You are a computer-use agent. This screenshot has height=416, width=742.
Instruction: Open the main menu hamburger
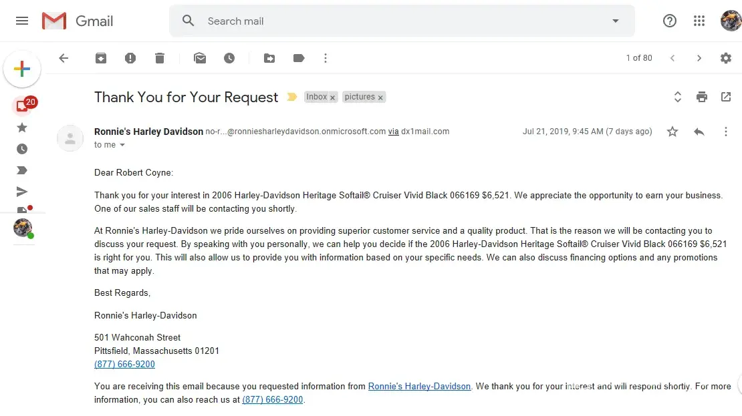click(22, 21)
